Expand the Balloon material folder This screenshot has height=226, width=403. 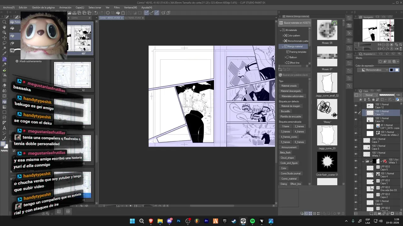pyautogui.click(x=286, y=57)
